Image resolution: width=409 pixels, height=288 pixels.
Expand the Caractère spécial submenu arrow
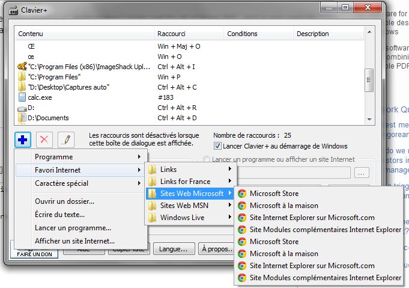[139, 183]
